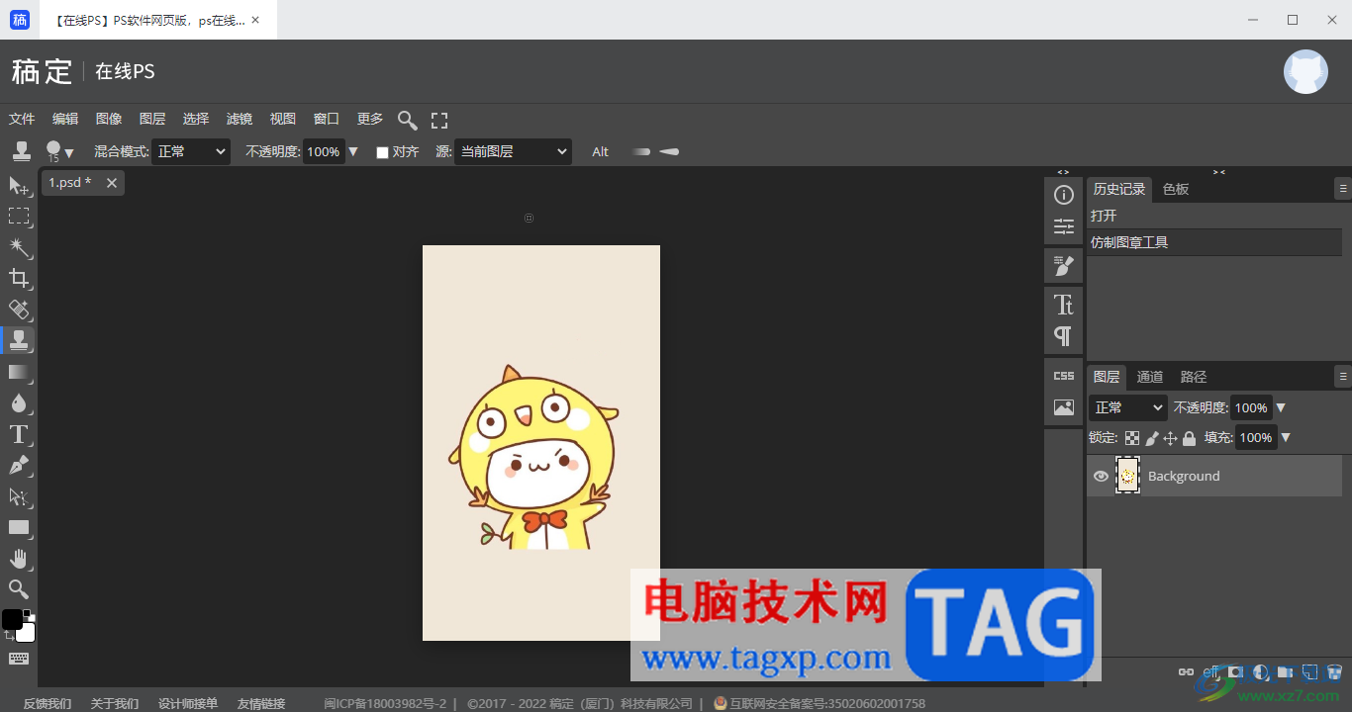Click the link layers chain icon
This screenshot has width=1352, height=712.
point(1186,671)
